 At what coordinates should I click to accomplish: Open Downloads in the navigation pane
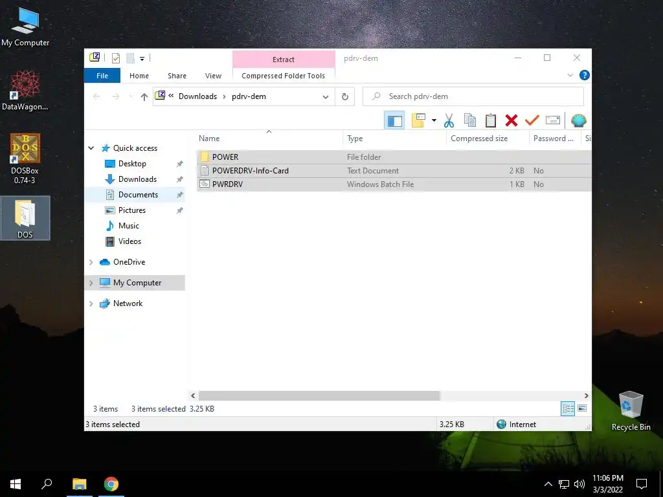coord(137,179)
